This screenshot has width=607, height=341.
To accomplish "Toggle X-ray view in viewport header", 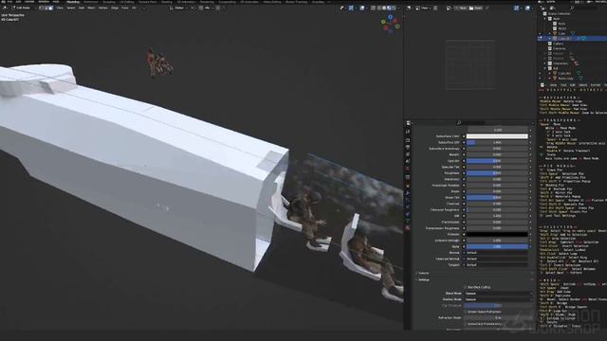I will coord(373,8).
